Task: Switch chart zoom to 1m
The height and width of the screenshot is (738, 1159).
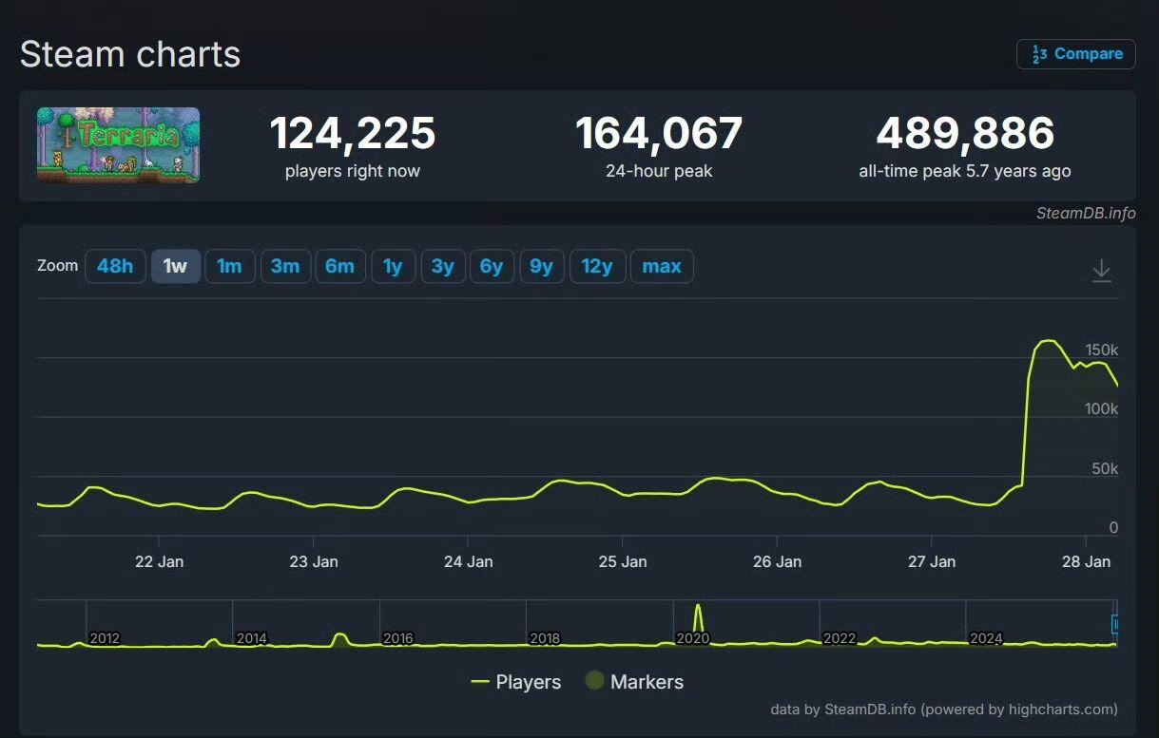Action: [x=230, y=266]
